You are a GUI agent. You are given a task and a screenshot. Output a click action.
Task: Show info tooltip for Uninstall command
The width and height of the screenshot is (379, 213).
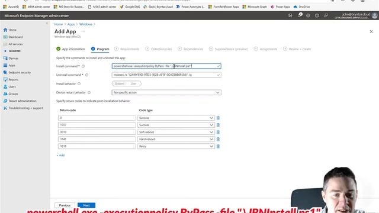pos(87,75)
